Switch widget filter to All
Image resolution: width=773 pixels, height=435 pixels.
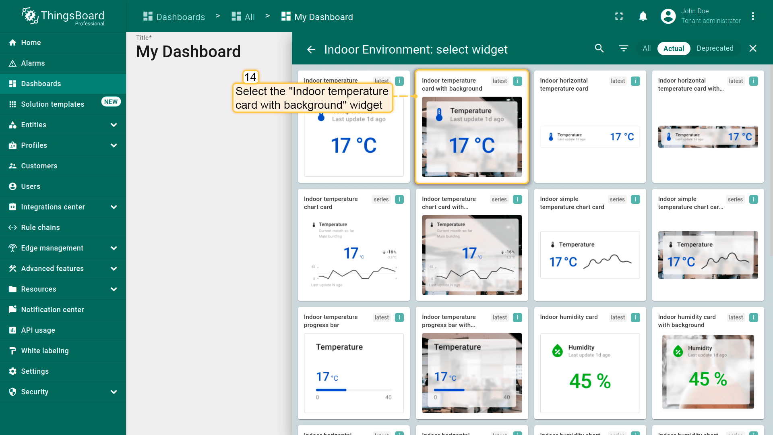[x=646, y=48]
